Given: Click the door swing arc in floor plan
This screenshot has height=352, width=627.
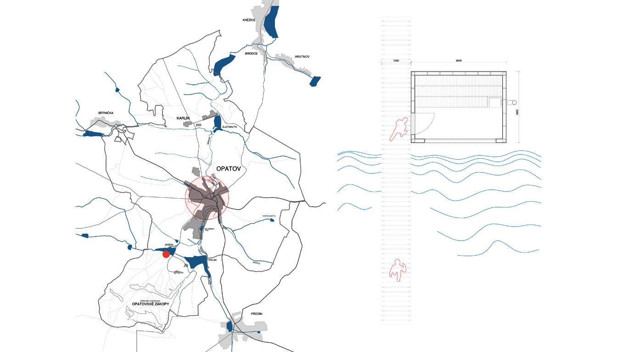Looking at the screenshot, I should click(425, 121).
